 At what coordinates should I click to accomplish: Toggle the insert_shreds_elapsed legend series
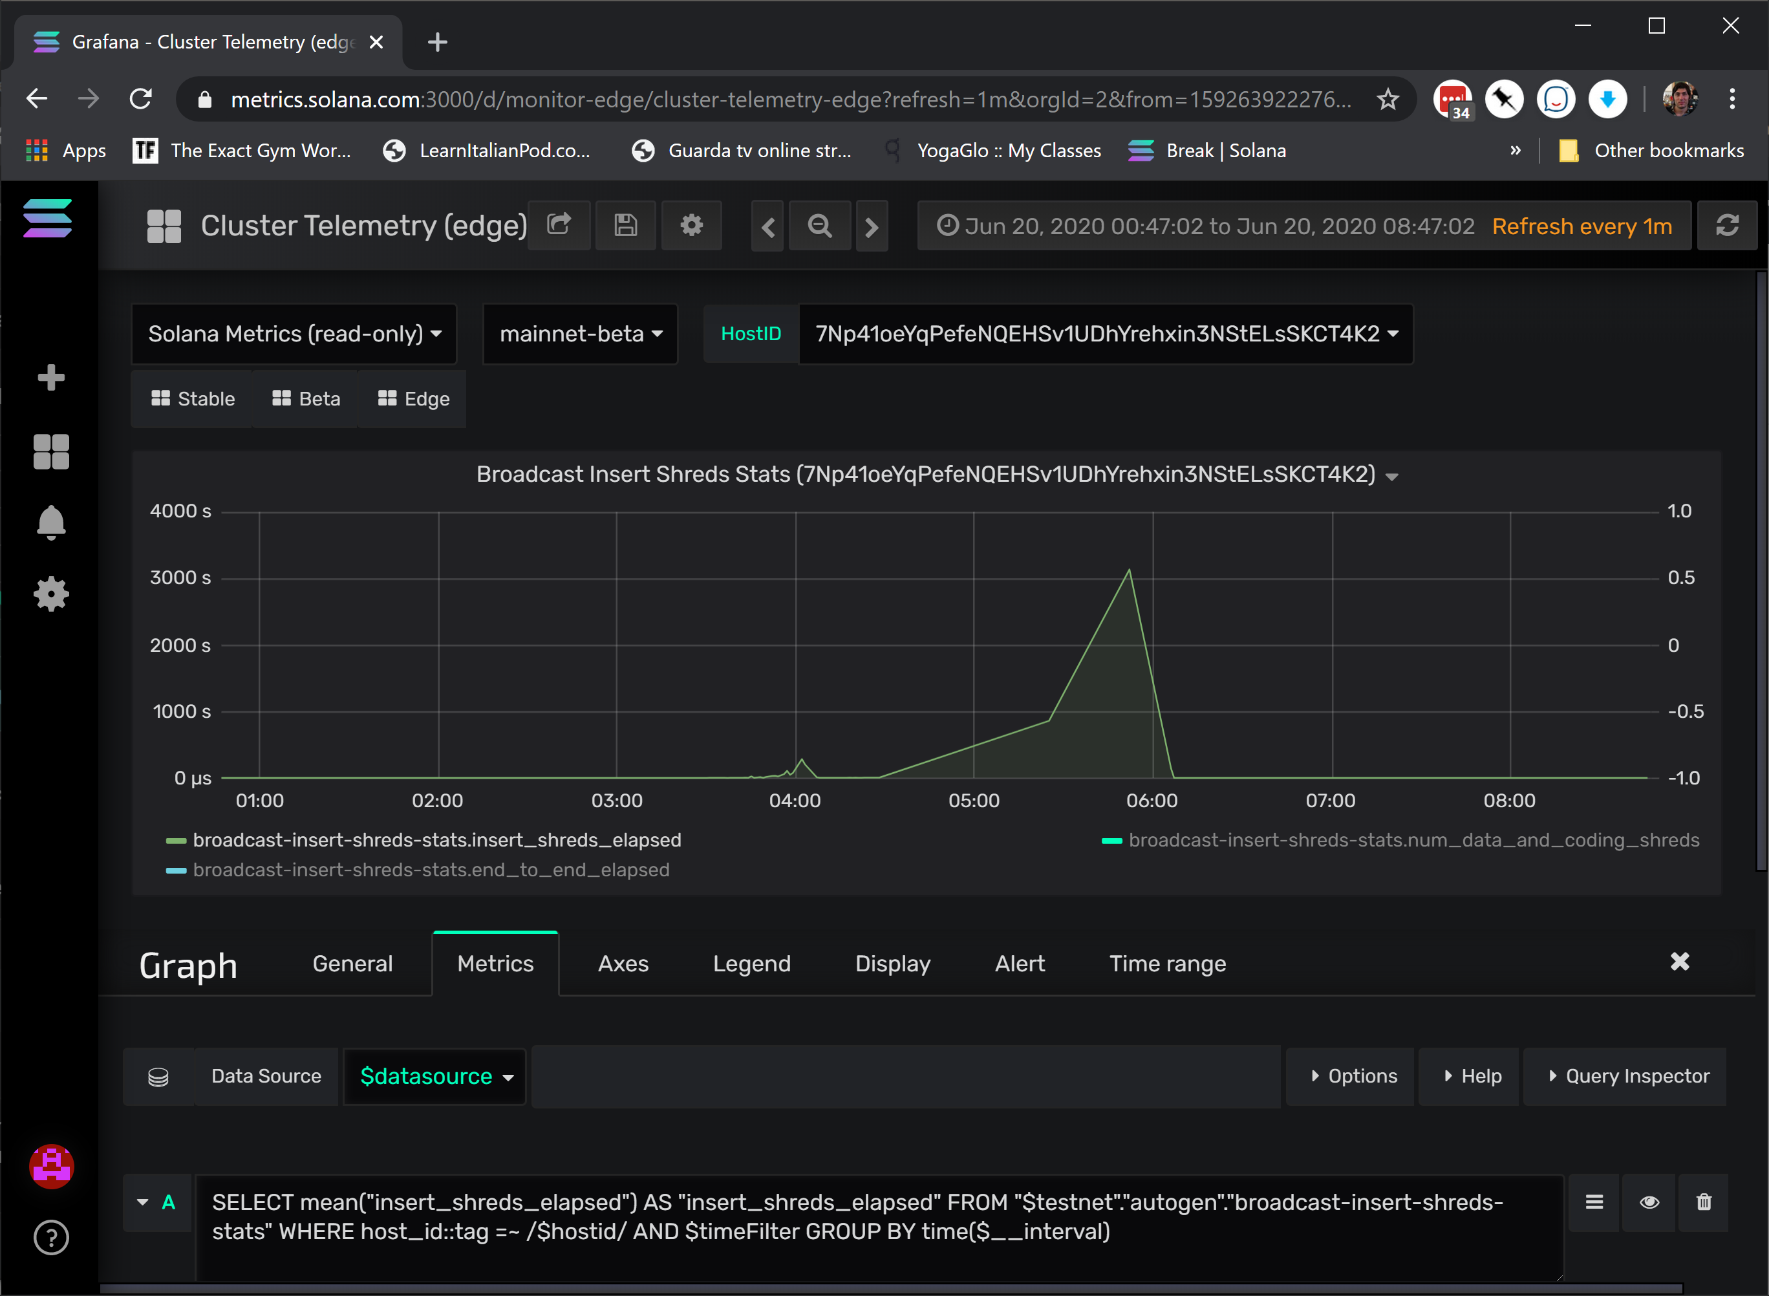click(x=436, y=839)
